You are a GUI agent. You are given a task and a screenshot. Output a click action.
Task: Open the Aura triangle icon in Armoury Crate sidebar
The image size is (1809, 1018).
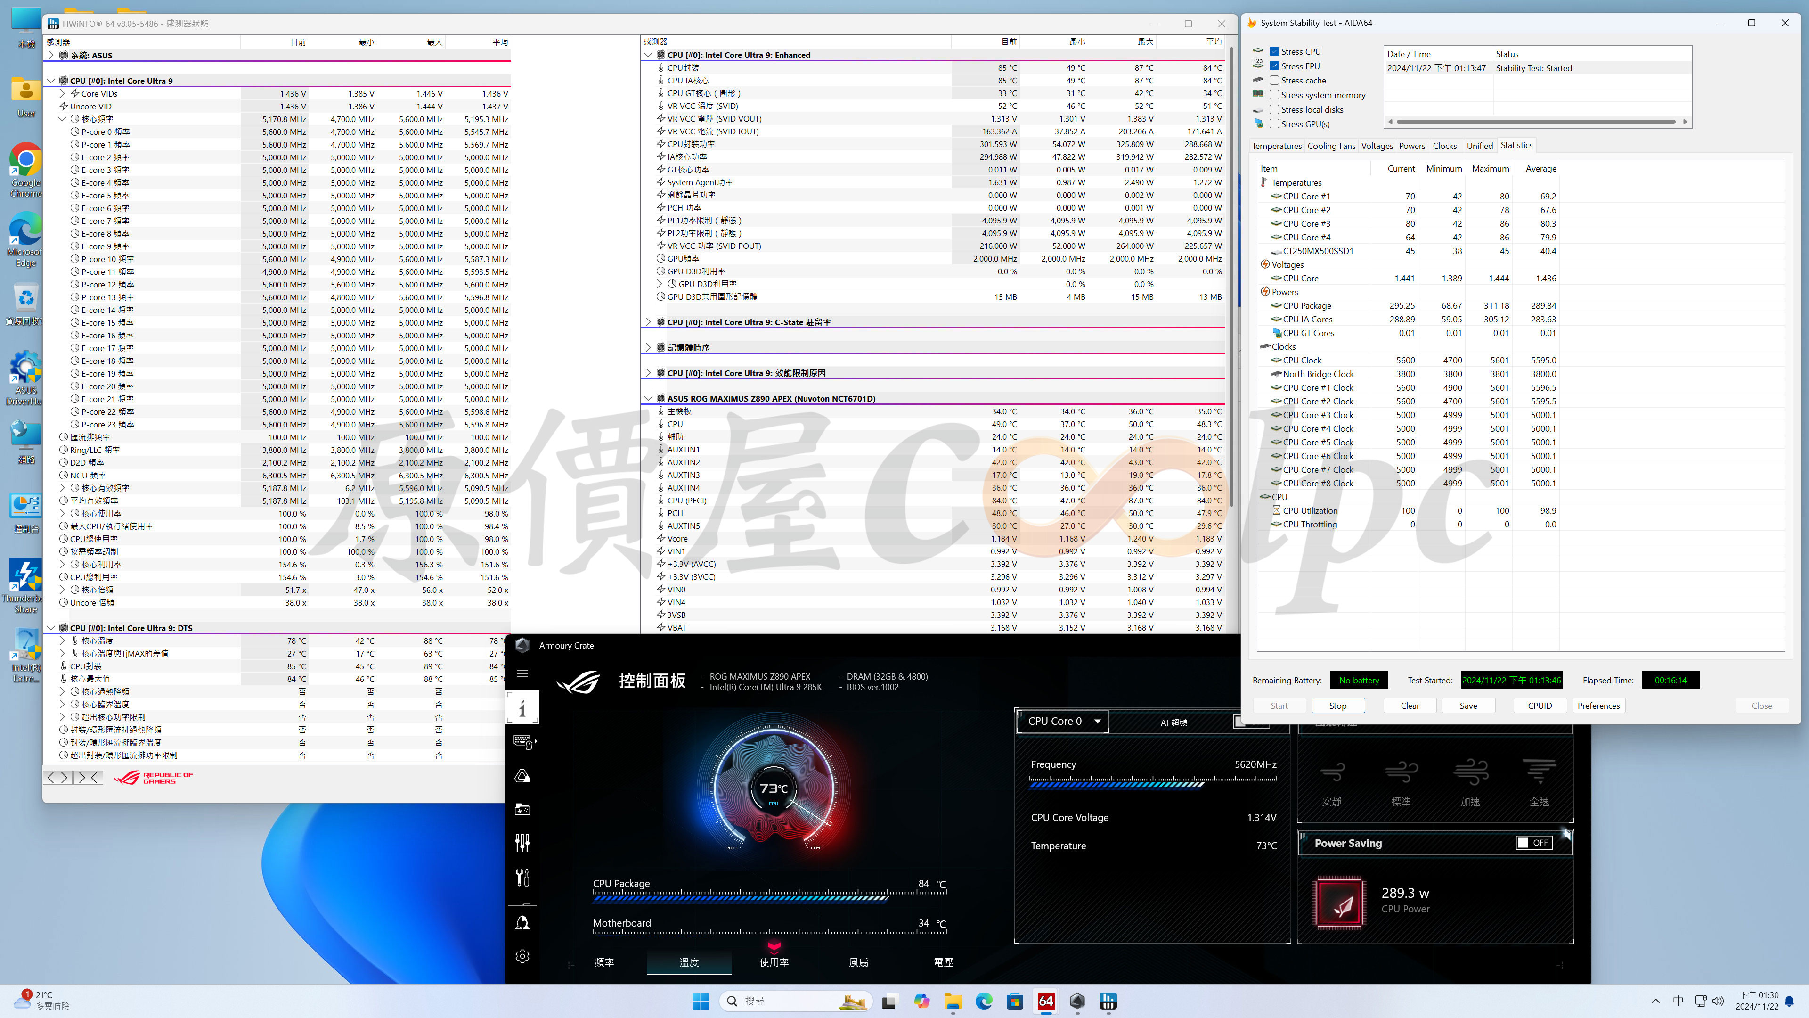pyautogui.click(x=522, y=776)
